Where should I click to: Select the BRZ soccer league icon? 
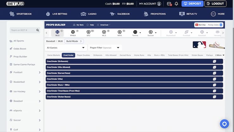pos(89,33)
